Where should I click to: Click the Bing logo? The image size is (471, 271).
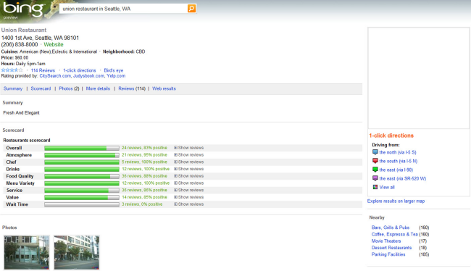24,9
